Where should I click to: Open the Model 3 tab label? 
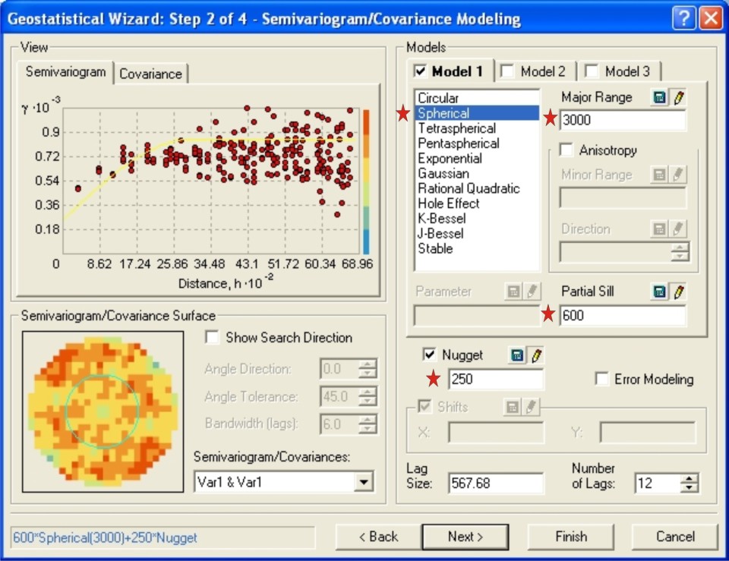(627, 71)
